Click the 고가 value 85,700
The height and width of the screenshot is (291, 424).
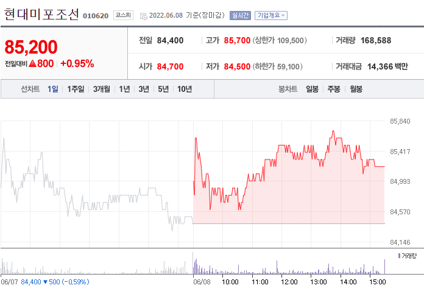[237, 41]
